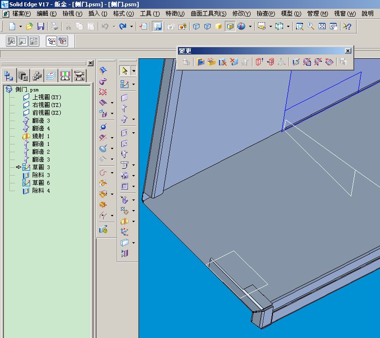Toggle the second sketch-display button on second toolbar row

tap(63, 41)
